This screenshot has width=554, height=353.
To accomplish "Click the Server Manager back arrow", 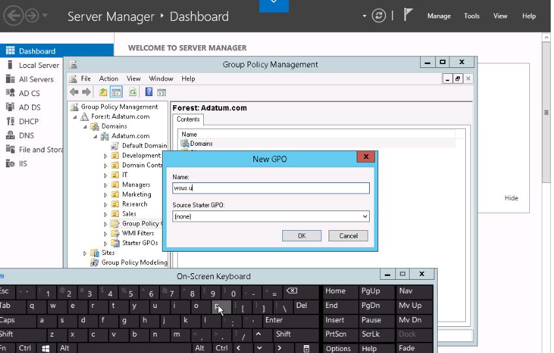I will [x=12, y=16].
